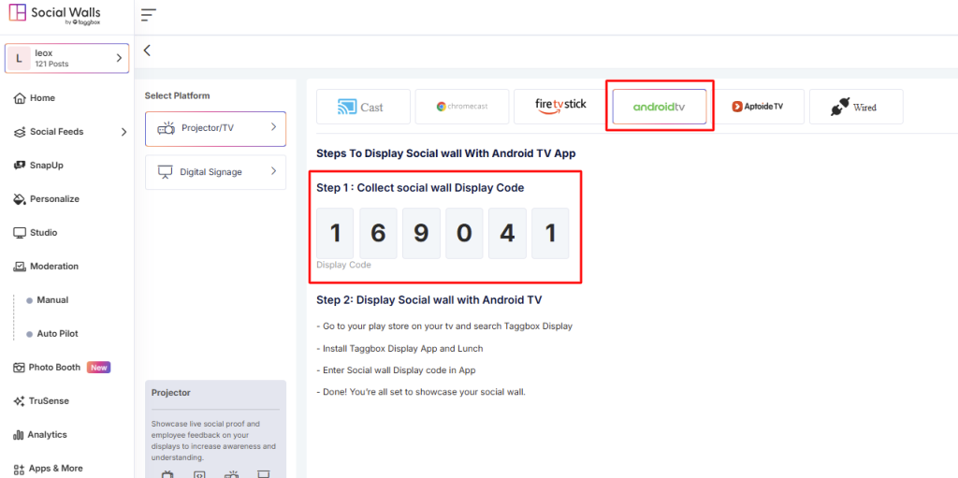Open SnapUp in the sidebar
This screenshot has height=478, width=958.
[x=47, y=166]
